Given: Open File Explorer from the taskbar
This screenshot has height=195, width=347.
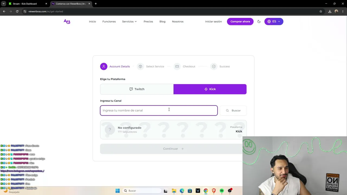Looking at the screenshot, I should coord(174,191).
